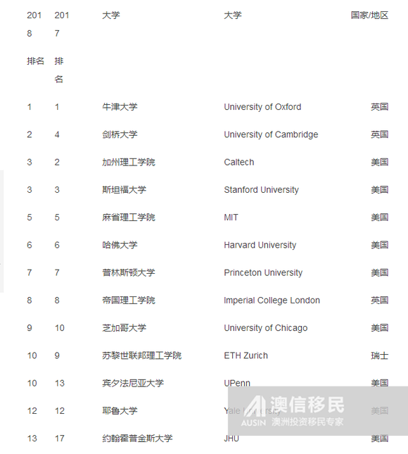Image resolution: width=408 pixels, height=454 pixels.
Task: Click the 'JHU' cell
Action: (x=231, y=439)
